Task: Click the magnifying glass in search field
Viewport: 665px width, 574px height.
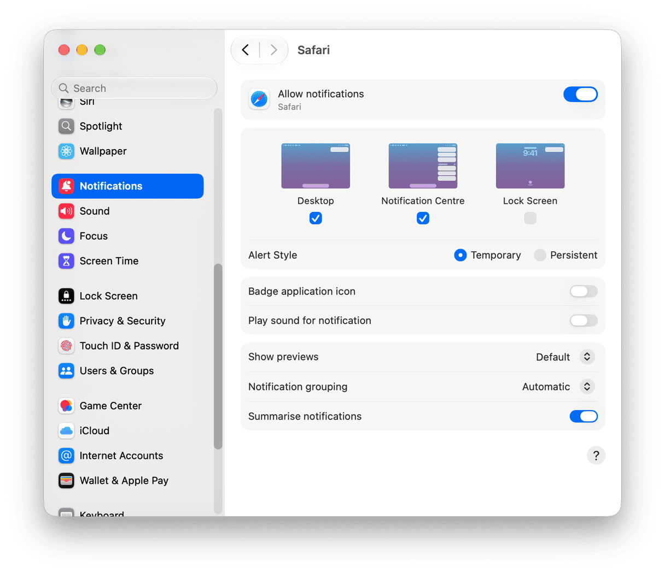Action: coord(64,88)
